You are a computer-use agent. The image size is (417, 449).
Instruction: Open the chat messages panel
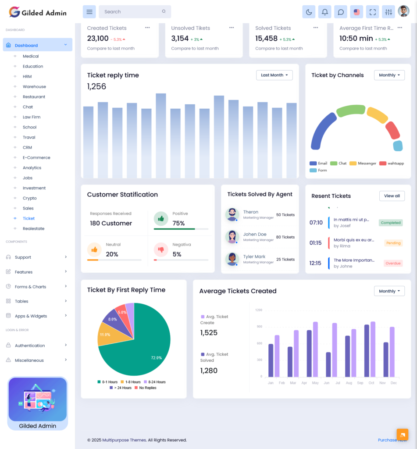(x=341, y=12)
